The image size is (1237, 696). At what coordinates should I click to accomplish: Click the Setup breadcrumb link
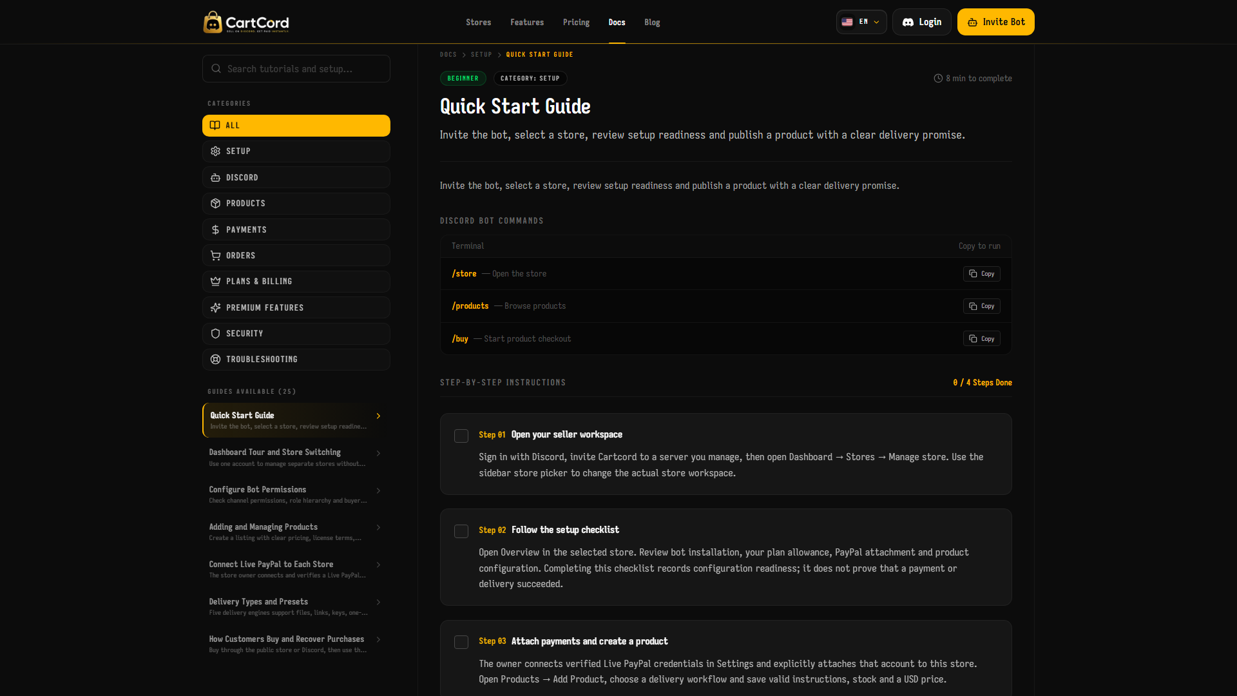tap(481, 55)
